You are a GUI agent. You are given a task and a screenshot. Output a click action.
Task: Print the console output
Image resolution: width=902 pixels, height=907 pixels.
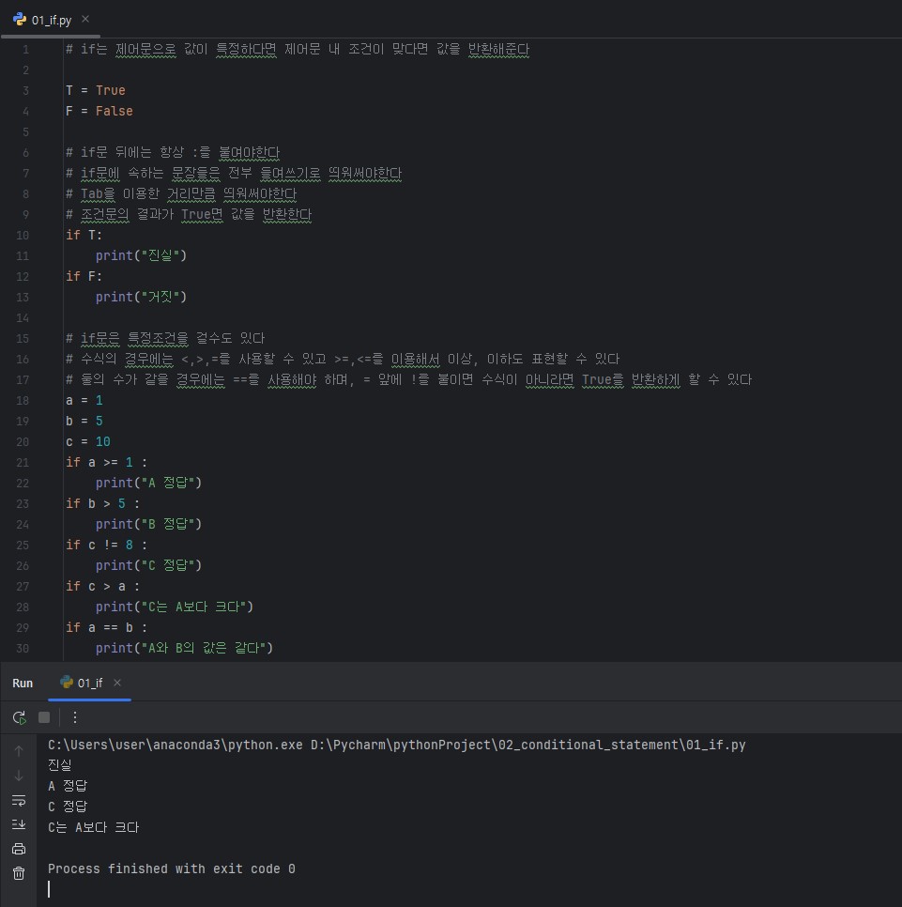[19, 849]
